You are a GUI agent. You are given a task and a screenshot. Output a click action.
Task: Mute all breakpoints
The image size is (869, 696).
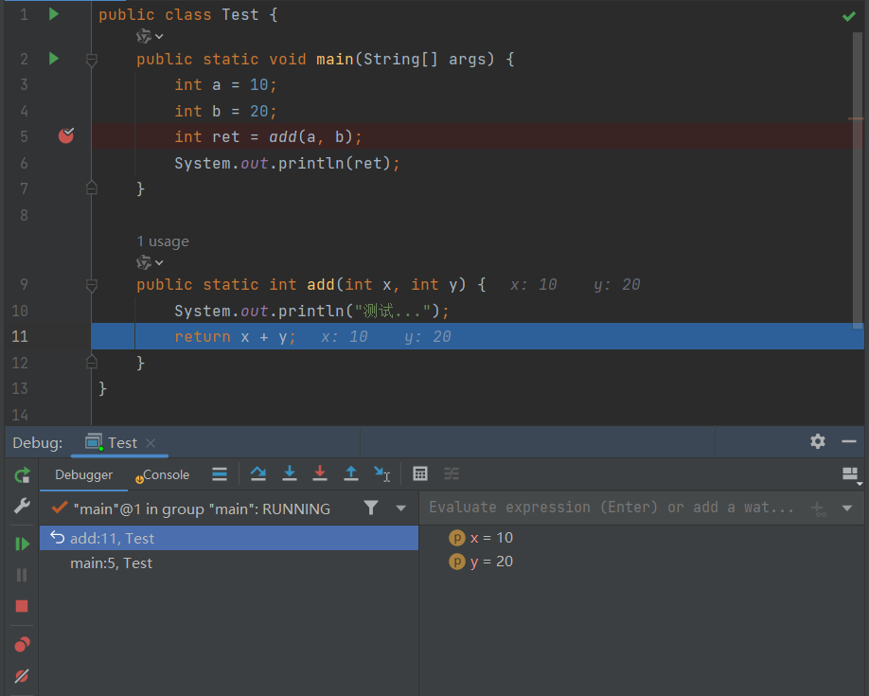22,676
